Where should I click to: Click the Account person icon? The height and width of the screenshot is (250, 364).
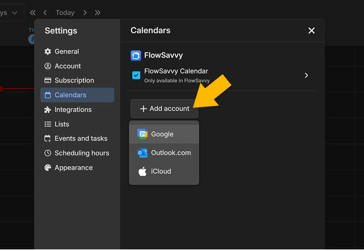(47, 66)
